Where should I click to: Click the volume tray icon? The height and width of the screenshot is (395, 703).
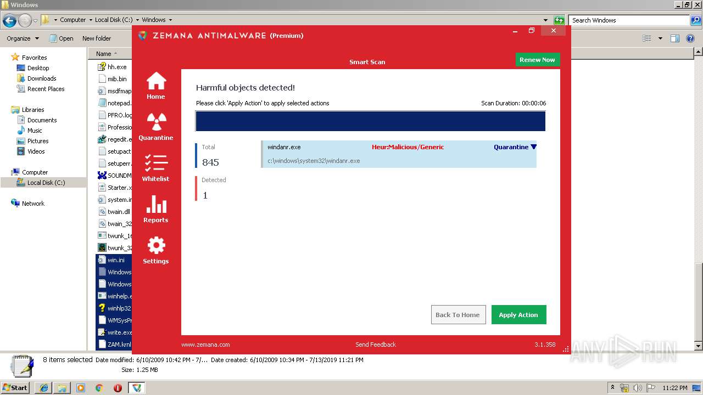pyautogui.click(x=637, y=388)
